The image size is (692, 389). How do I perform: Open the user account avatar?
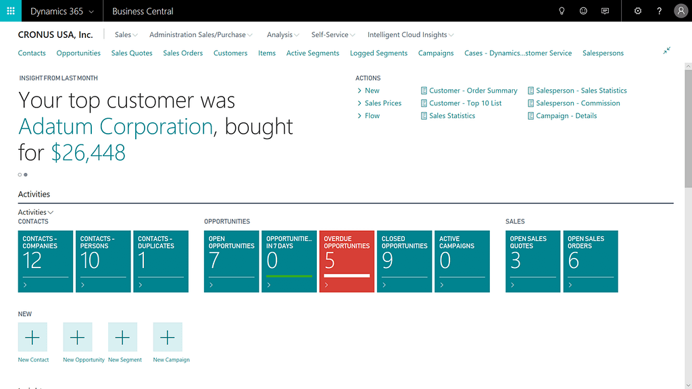[x=681, y=11]
